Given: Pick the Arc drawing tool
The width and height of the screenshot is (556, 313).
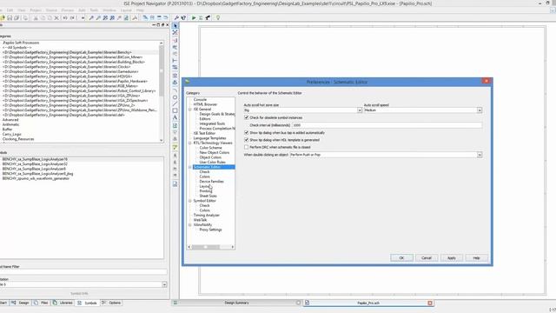Looking at the screenshot, I should click(x=175, y=90).
